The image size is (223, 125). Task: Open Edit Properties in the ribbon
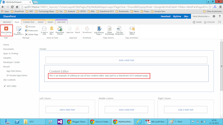pyautogui.click(x=18, y=31)
